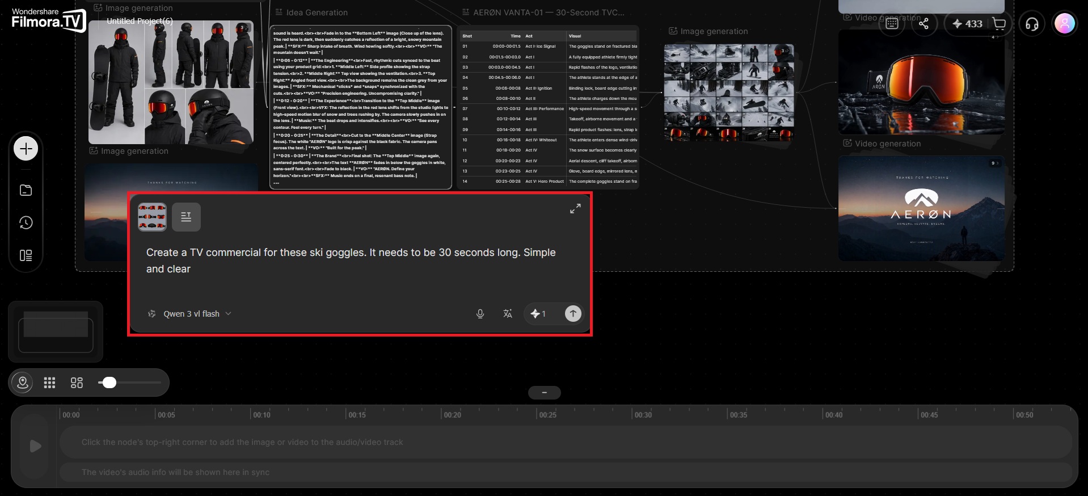The width and height of the screenshot is (1088, 496).
Task: Open the project folder icon in sidebar
Action: pyautogui.click(x=26, y=190)
